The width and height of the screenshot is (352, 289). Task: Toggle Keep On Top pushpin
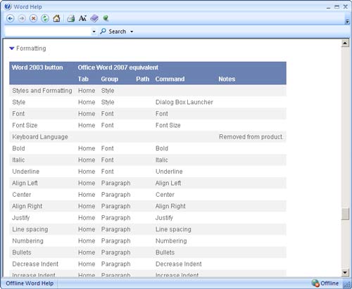point(106,18)
